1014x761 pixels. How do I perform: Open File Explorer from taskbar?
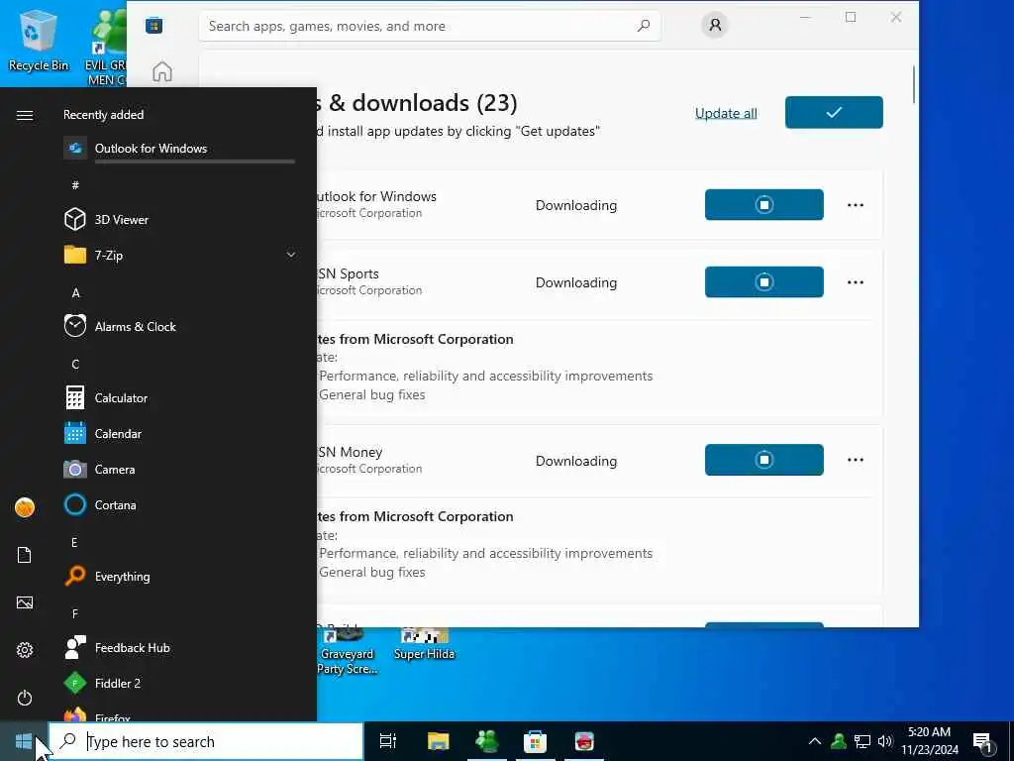tap(438, 741)
